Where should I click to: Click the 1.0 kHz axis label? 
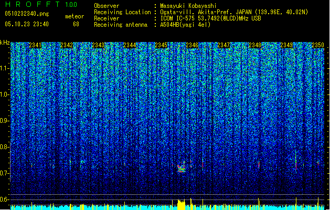point(5,94)
